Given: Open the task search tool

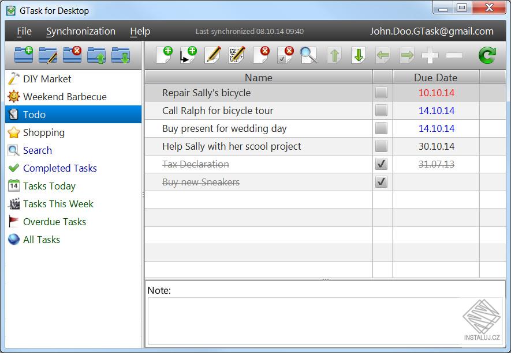Looking at the screenshot, I should pos(308,55).
